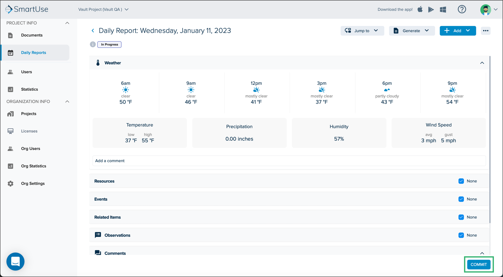This screenshot has width=503, height=277.
Task: Collapse the Weather section chevron
Action: (x=482, y=63)
